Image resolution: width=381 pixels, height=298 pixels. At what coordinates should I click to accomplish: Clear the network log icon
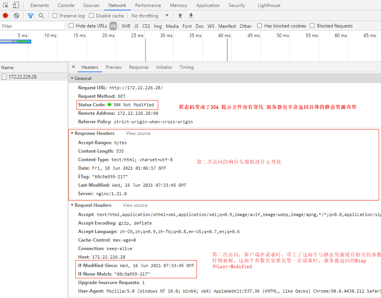tap(16, 15)
